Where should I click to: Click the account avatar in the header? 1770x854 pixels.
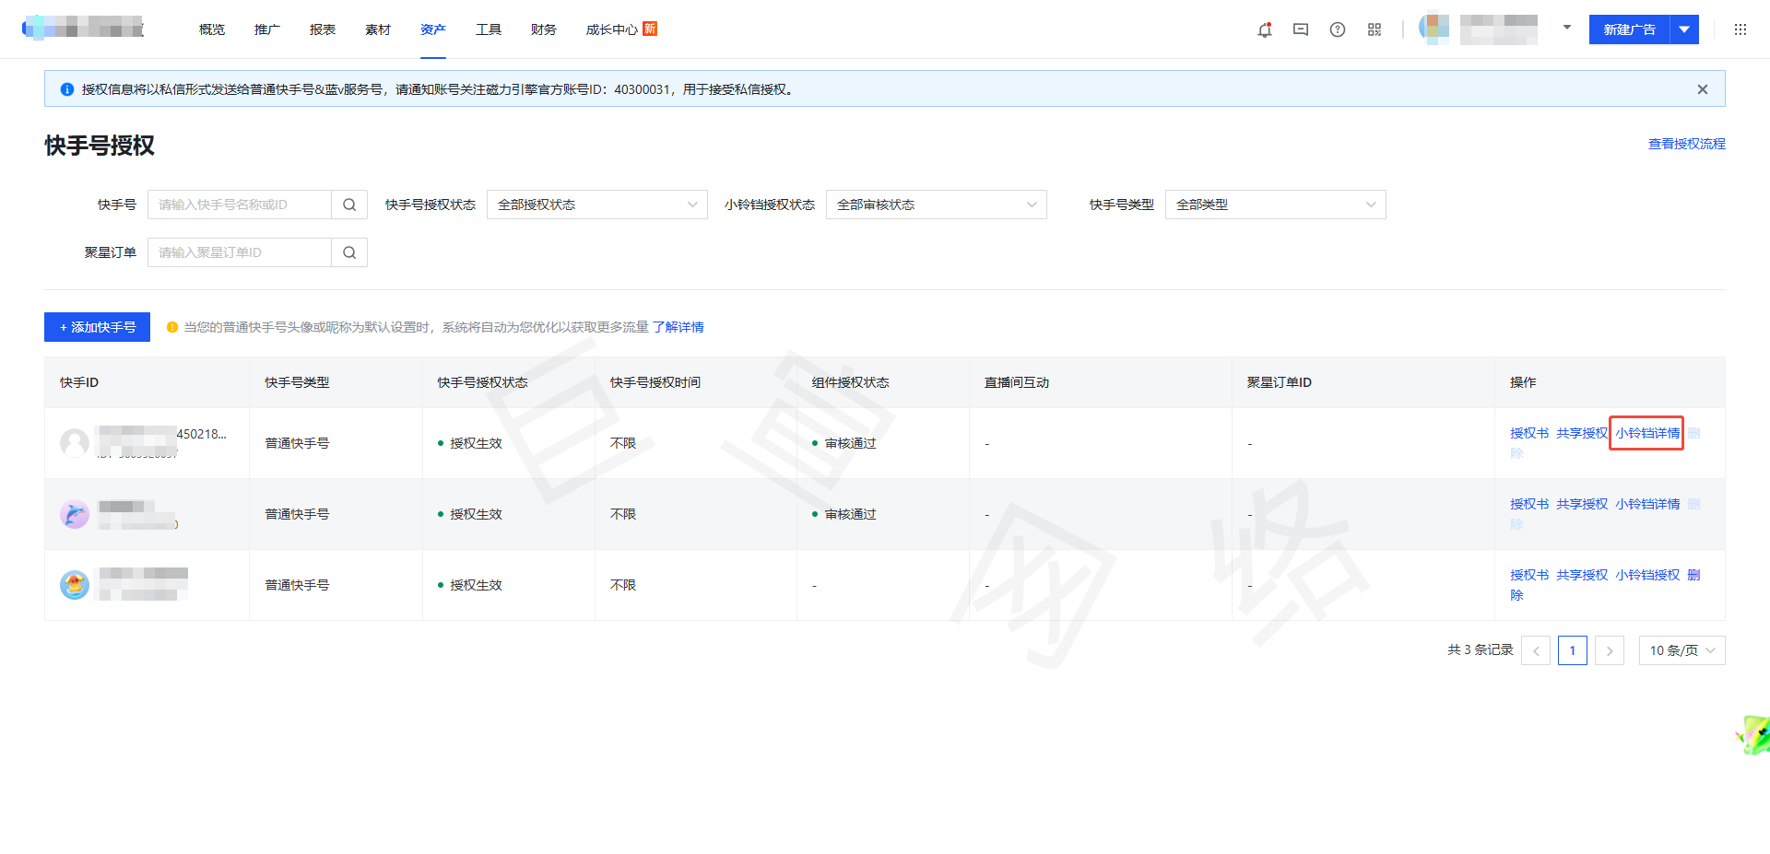coord(1434,29)
